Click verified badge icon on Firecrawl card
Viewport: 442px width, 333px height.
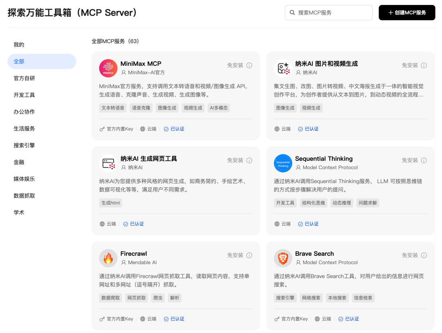click(166, 319)
